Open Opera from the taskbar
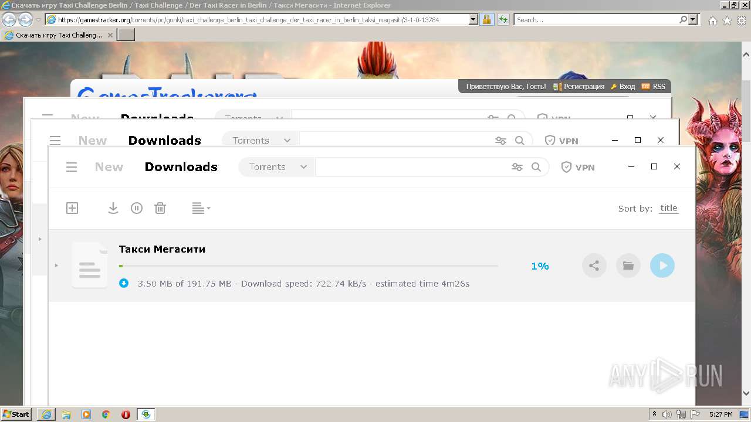751x422 pixels. click(x=126, y=414)
